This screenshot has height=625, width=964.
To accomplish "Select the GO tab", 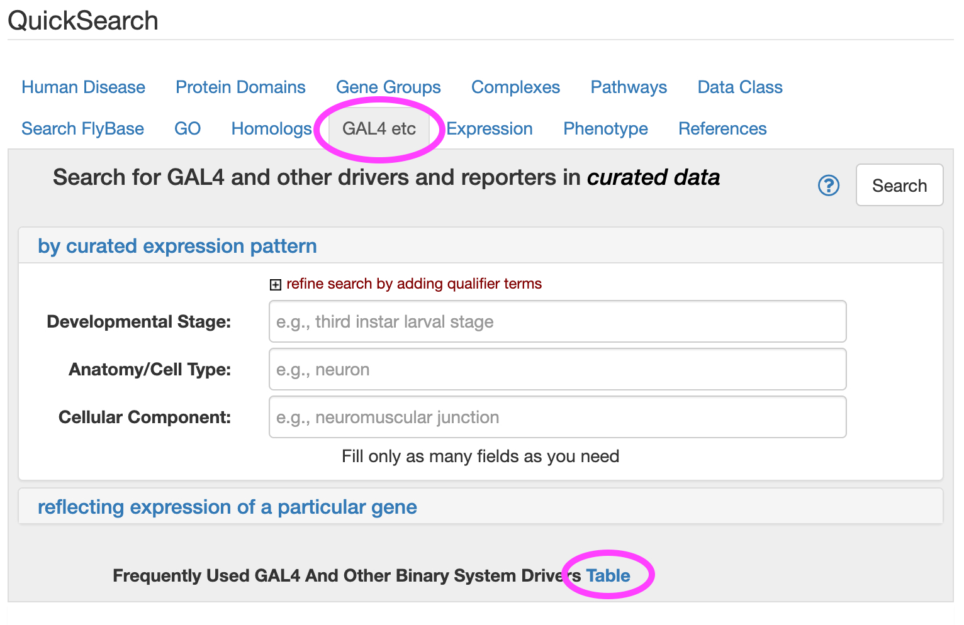I will pyautogui.click(x=188, y=128).
